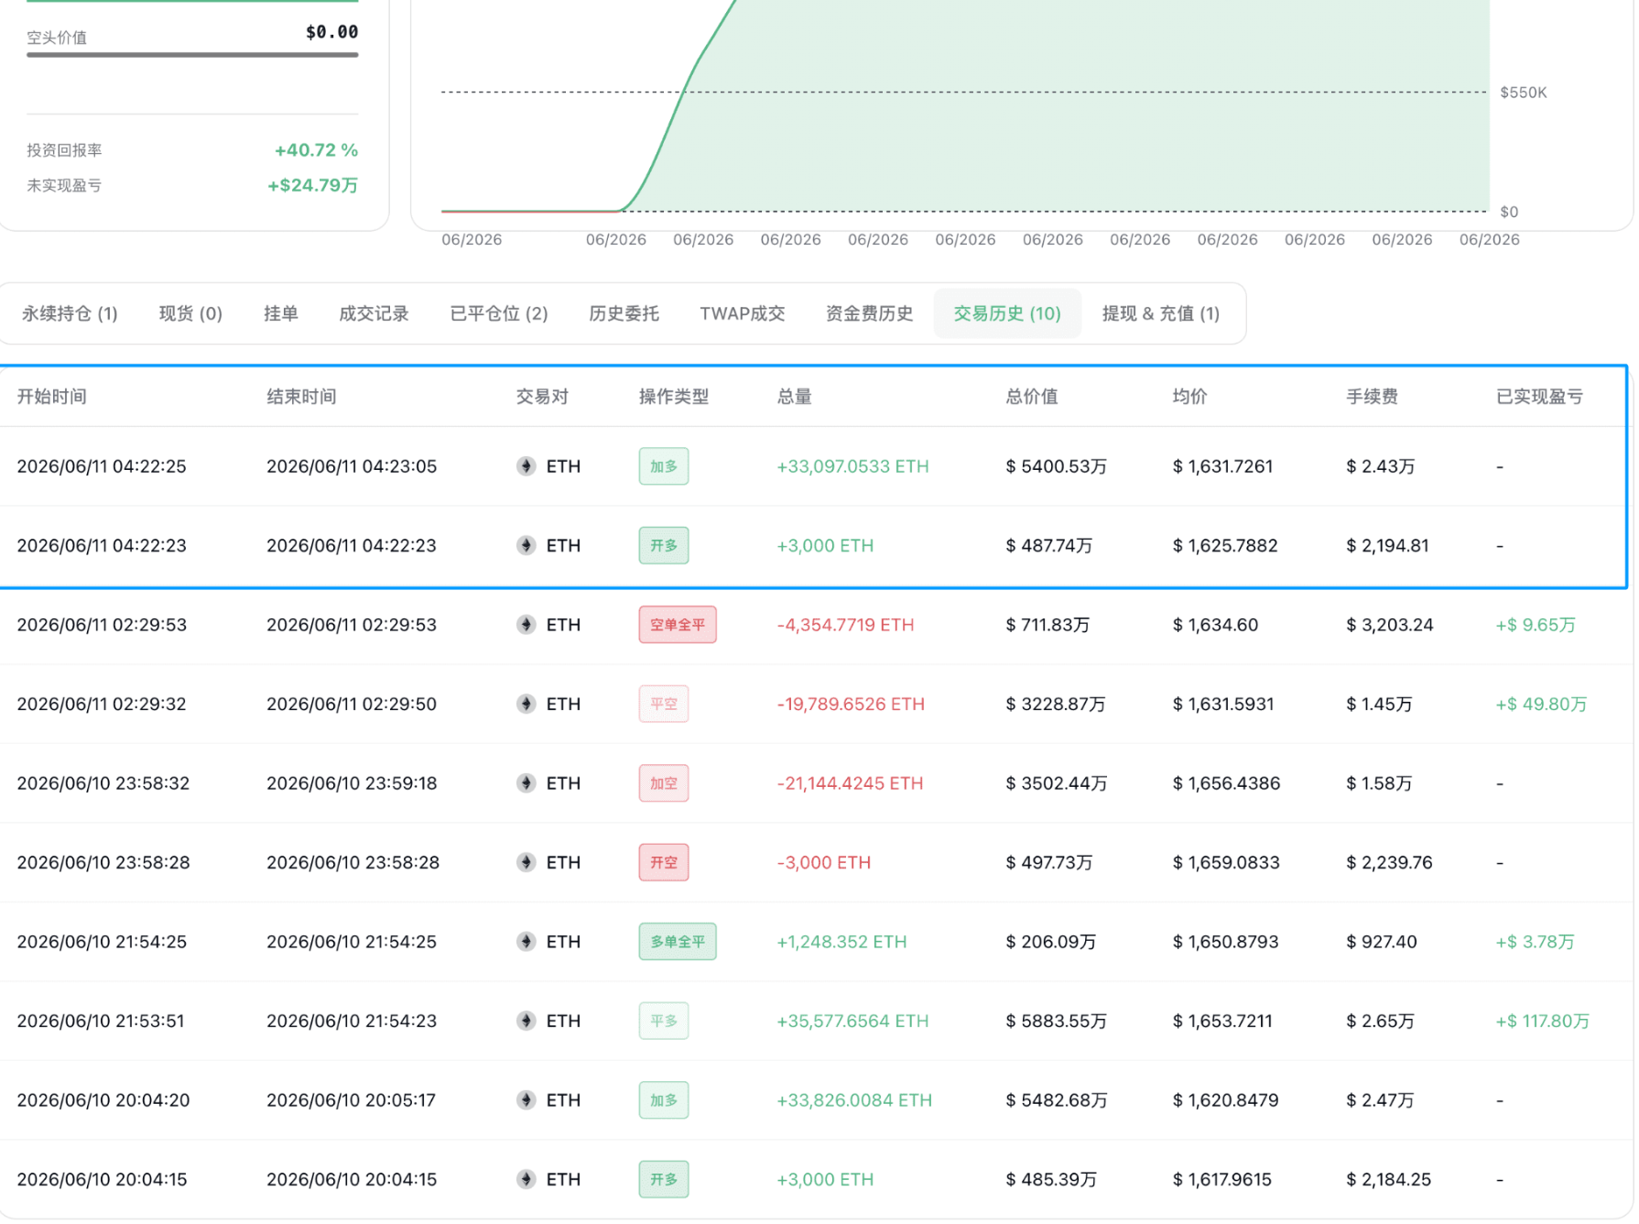The image size is (1639, 1224).
Task: Click the $ 3,203.24 fee value
Action: 1389,625
